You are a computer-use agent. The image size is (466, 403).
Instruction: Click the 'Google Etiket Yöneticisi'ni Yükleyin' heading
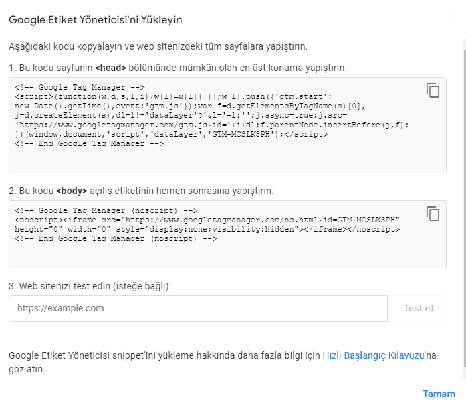[96, 20]
